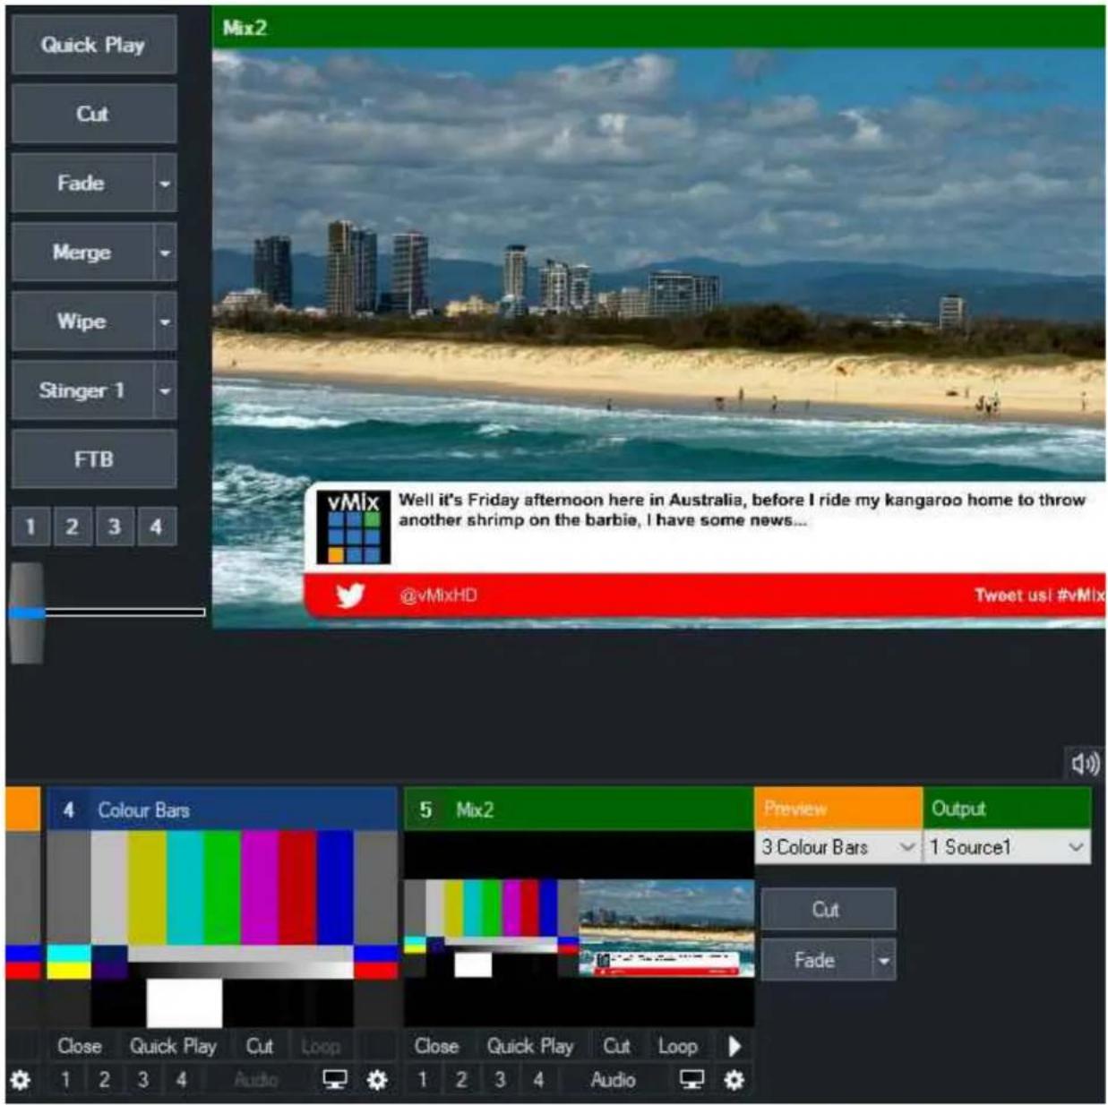Viewport: 1108px width, 1105px height.
Task: Click the Merge transition button
Action: tap(82, 253)
